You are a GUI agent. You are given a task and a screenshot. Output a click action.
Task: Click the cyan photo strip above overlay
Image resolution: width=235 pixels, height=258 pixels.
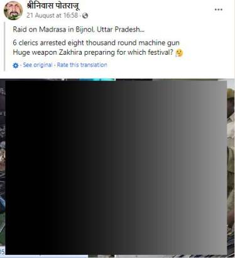coord(97,79)
